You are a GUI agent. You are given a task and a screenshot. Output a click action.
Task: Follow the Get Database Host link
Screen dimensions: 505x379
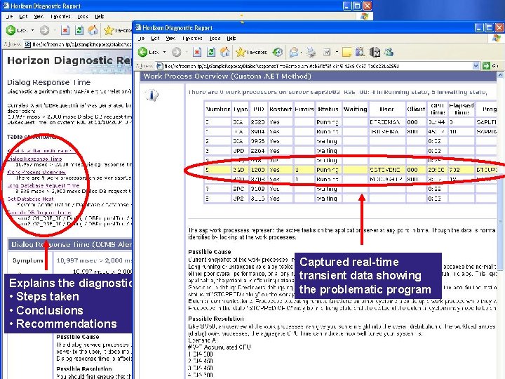pyautogui.click(x=30, y=199)
